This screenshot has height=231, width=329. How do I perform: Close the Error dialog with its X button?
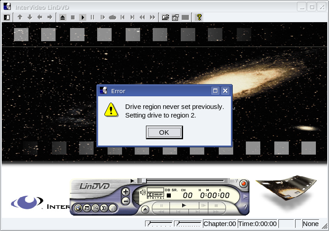(x=225, y=91)
